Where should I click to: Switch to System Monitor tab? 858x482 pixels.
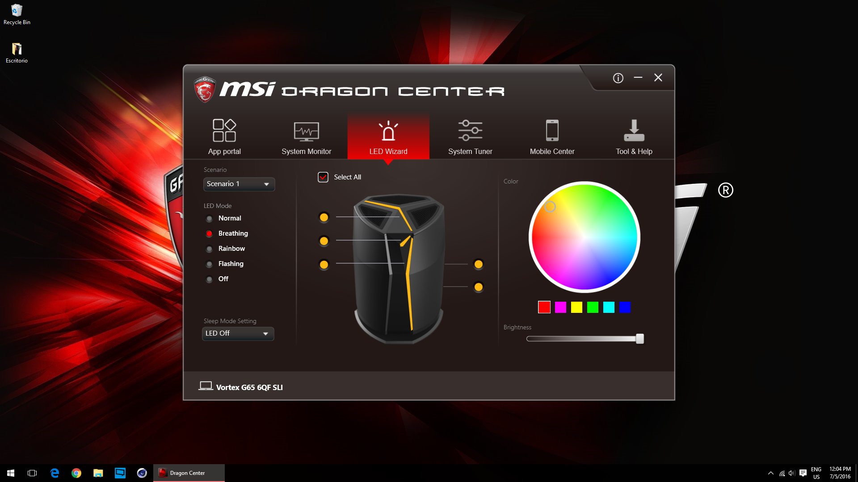click(307, 137)
